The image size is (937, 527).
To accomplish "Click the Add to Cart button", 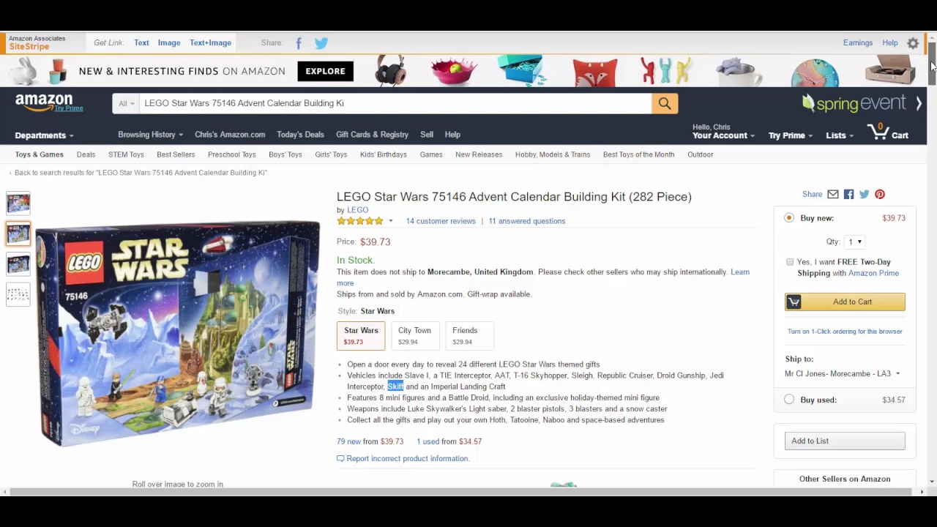I will pos(845,302).
